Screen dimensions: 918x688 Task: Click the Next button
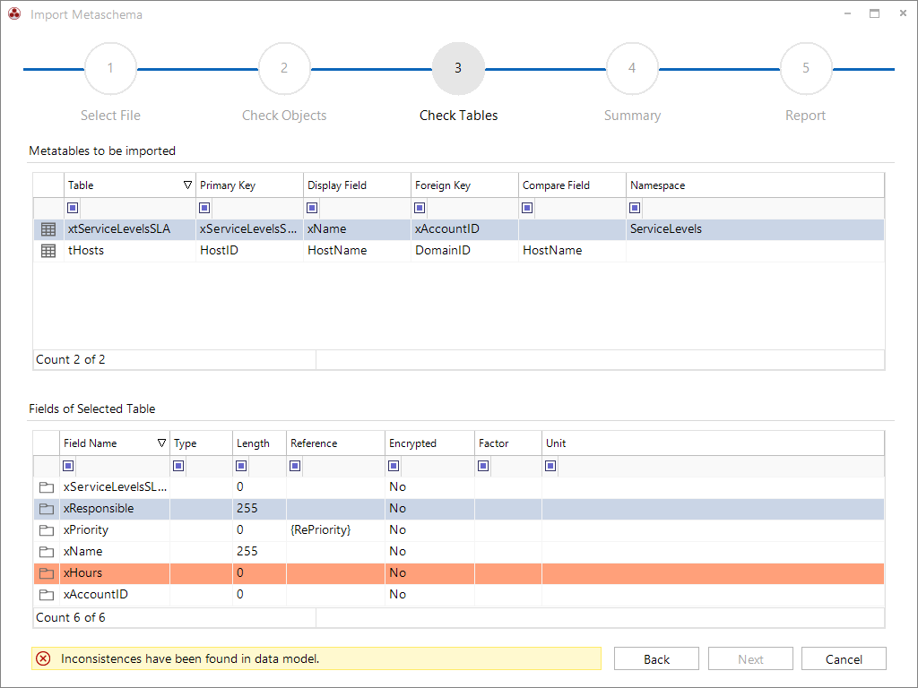coord(750,658)
